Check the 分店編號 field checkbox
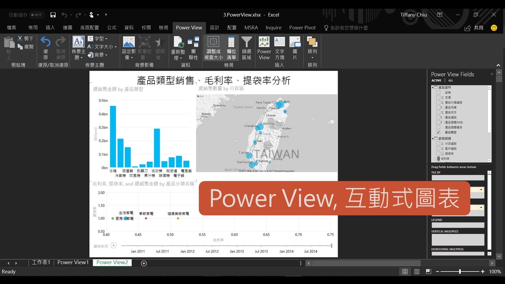The width and height of the screenshot is (505, 284). tap(438, 144)
